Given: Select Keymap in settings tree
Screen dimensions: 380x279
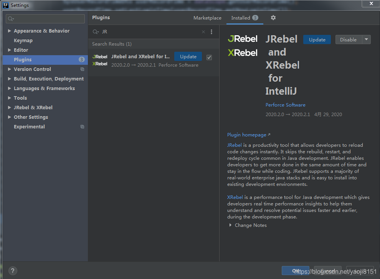Looking at the screenshot, I should pyautogui.click(x=23, y=40).
